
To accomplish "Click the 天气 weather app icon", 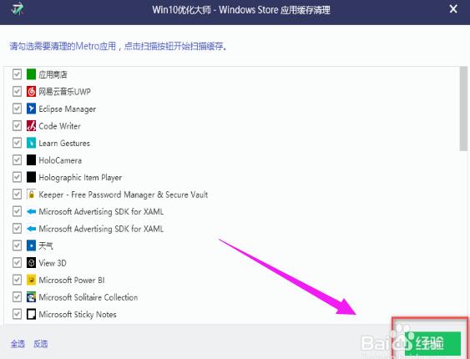I will coord(31,245).
